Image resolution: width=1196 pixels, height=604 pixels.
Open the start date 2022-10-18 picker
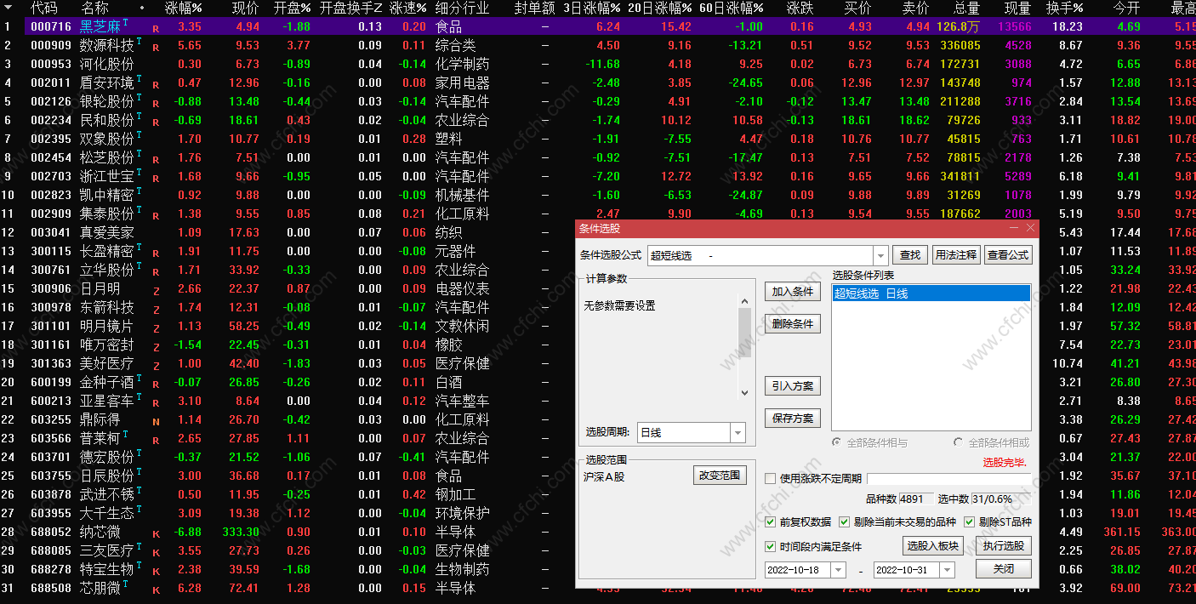pyautogui.click(x=838, y=570)
